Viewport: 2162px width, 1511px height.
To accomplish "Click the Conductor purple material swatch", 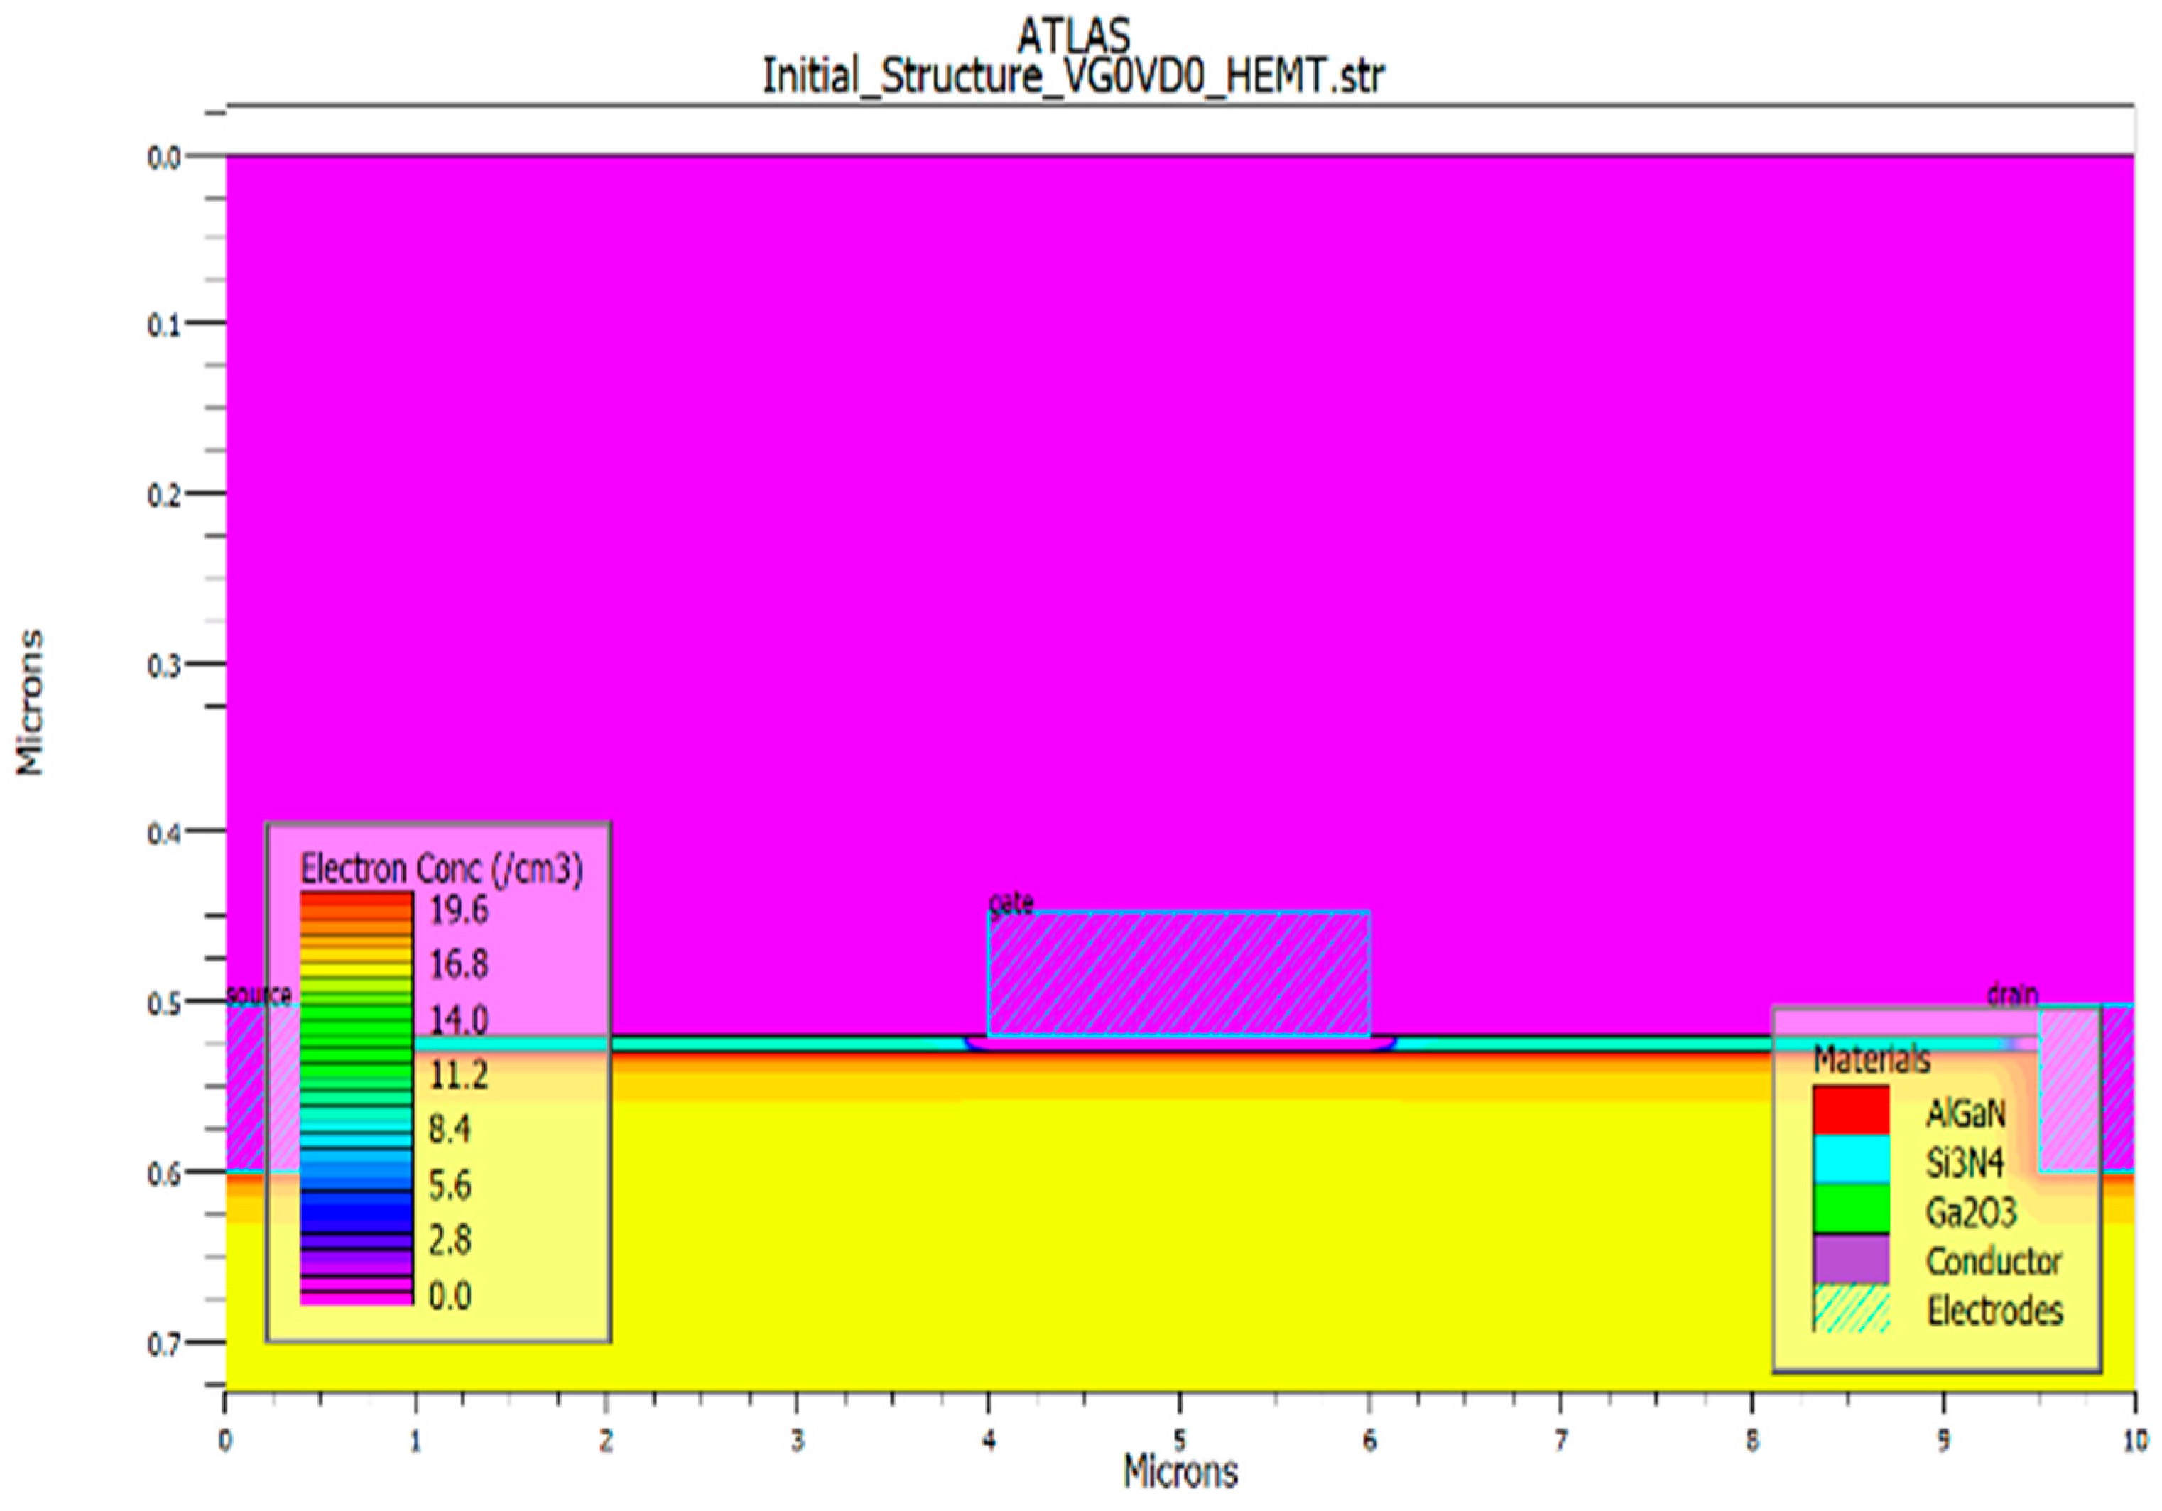I will pyautogui.click(x=1850, y=1260).
